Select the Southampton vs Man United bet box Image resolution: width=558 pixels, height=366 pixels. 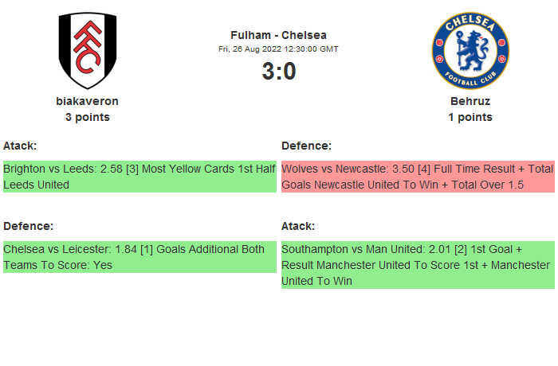418,265
